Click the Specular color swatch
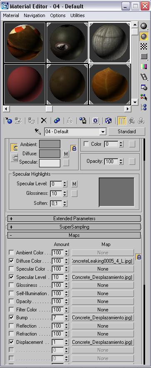This screenshot has width=151, height=368. pos(50,163)
